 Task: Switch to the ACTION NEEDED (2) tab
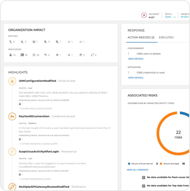141,38
